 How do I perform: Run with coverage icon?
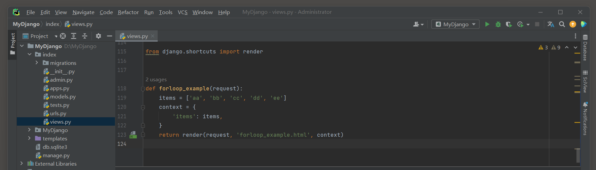[509, 24]
